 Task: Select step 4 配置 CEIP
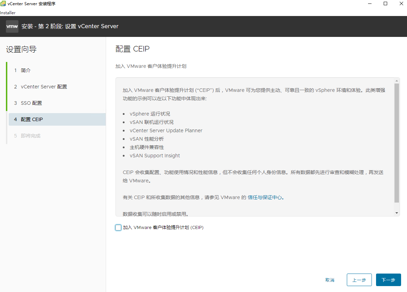pos(57,119)
